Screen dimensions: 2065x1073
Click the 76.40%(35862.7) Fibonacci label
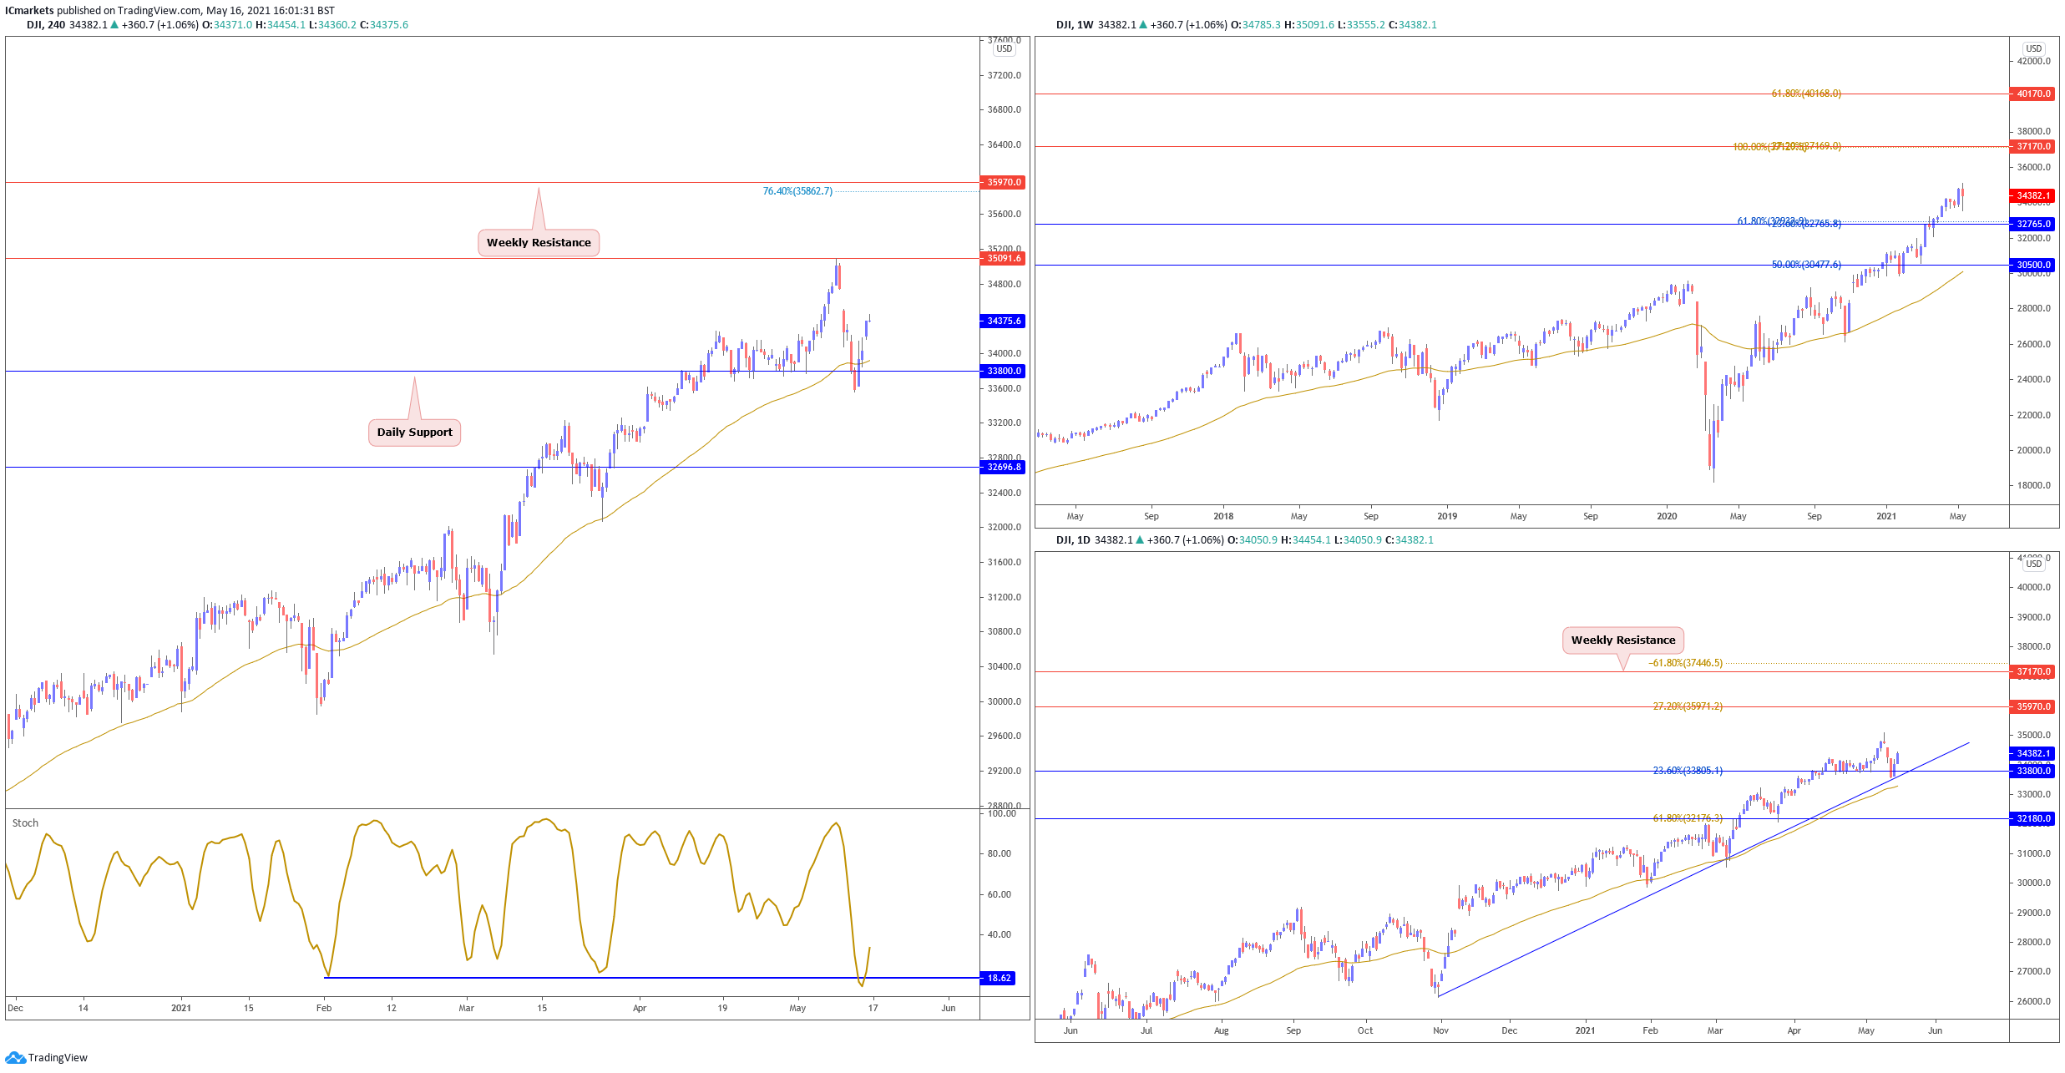[x=797, y=191]
